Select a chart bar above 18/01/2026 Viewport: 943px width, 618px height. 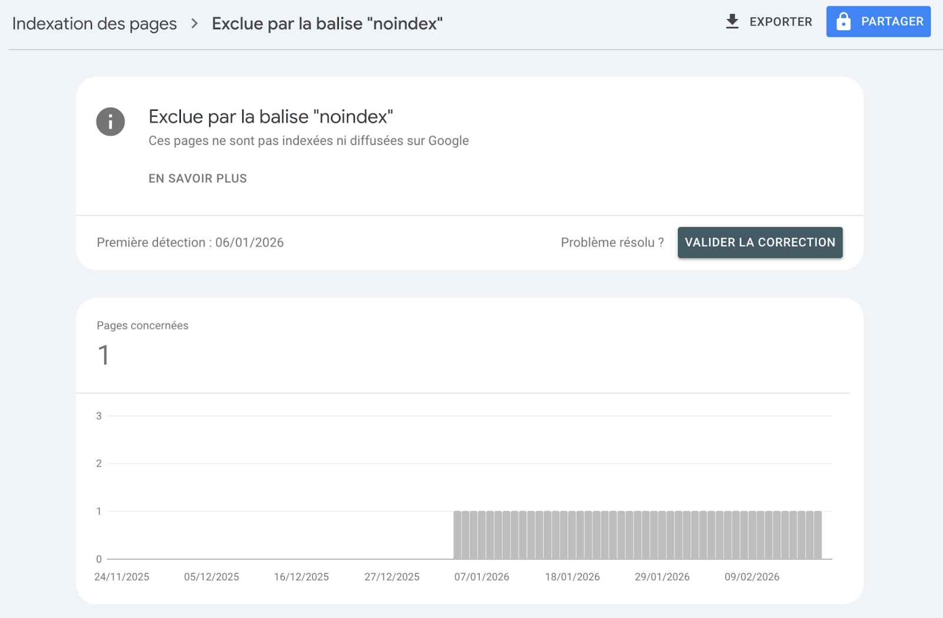(x=572, y=534)
